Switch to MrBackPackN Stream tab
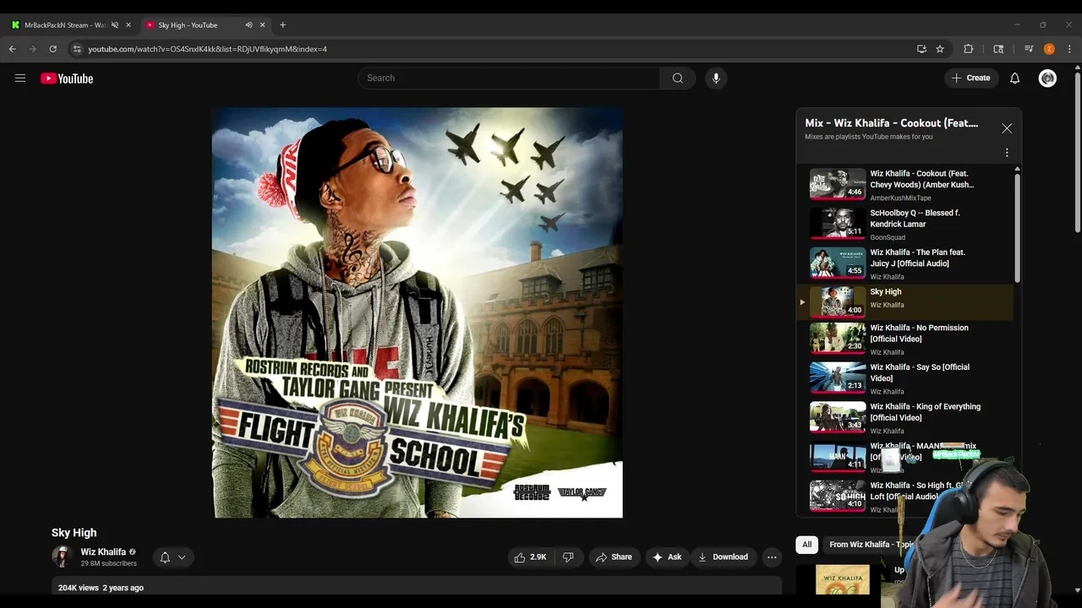1082x608 pixels. [65, 25]
